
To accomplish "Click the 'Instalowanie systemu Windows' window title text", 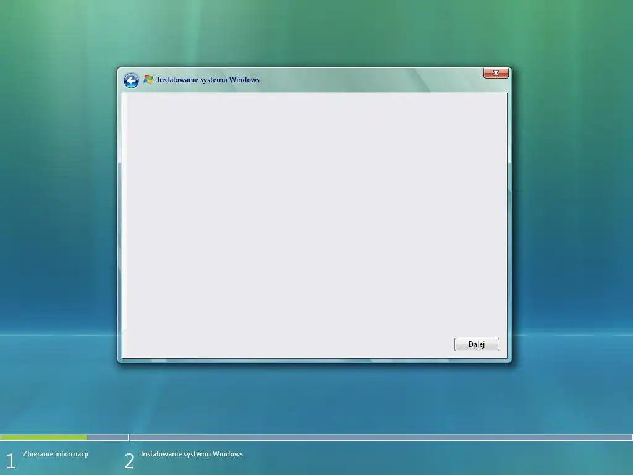I will click(208, 80).
